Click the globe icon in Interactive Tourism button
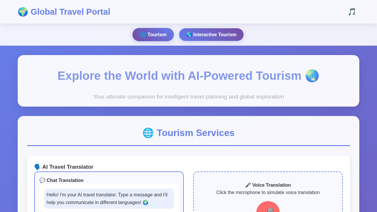377x212 pixels. point(189,34)
